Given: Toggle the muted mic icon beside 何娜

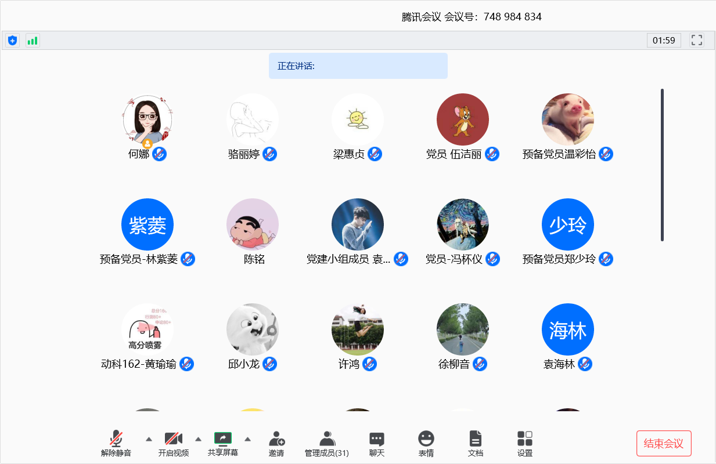Looking at the screenshot, I should click(160, 154).
